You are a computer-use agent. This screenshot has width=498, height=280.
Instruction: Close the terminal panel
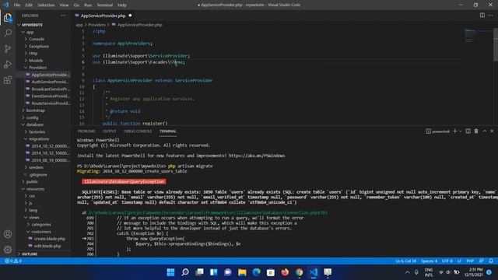(x=492, y=131)
